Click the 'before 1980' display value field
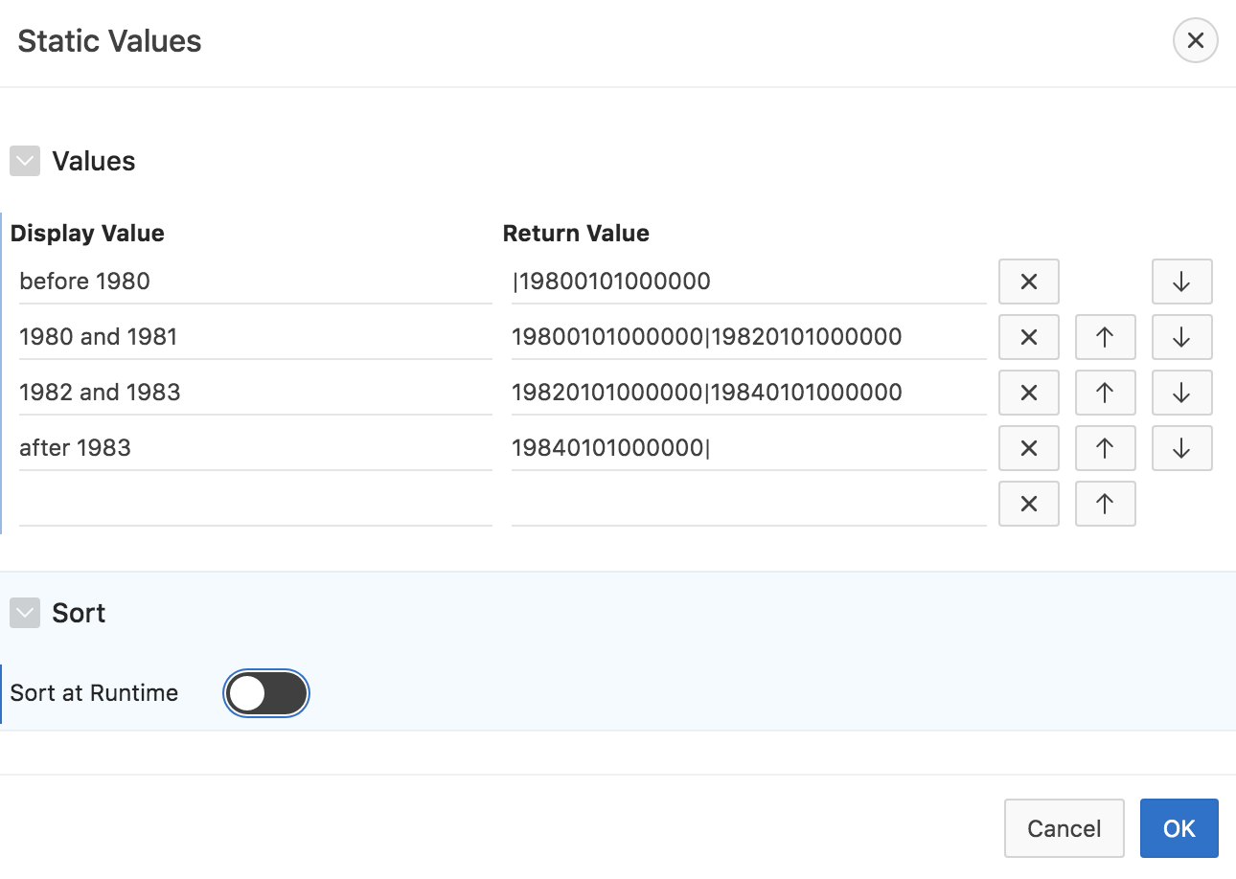Image resolution: width=1236 pixels, height=879 pixels. (x=254, y=282)
